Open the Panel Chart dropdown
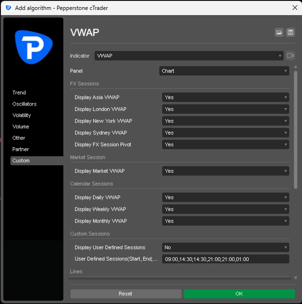Screen dimensions: 302x304 pos(224,71)
